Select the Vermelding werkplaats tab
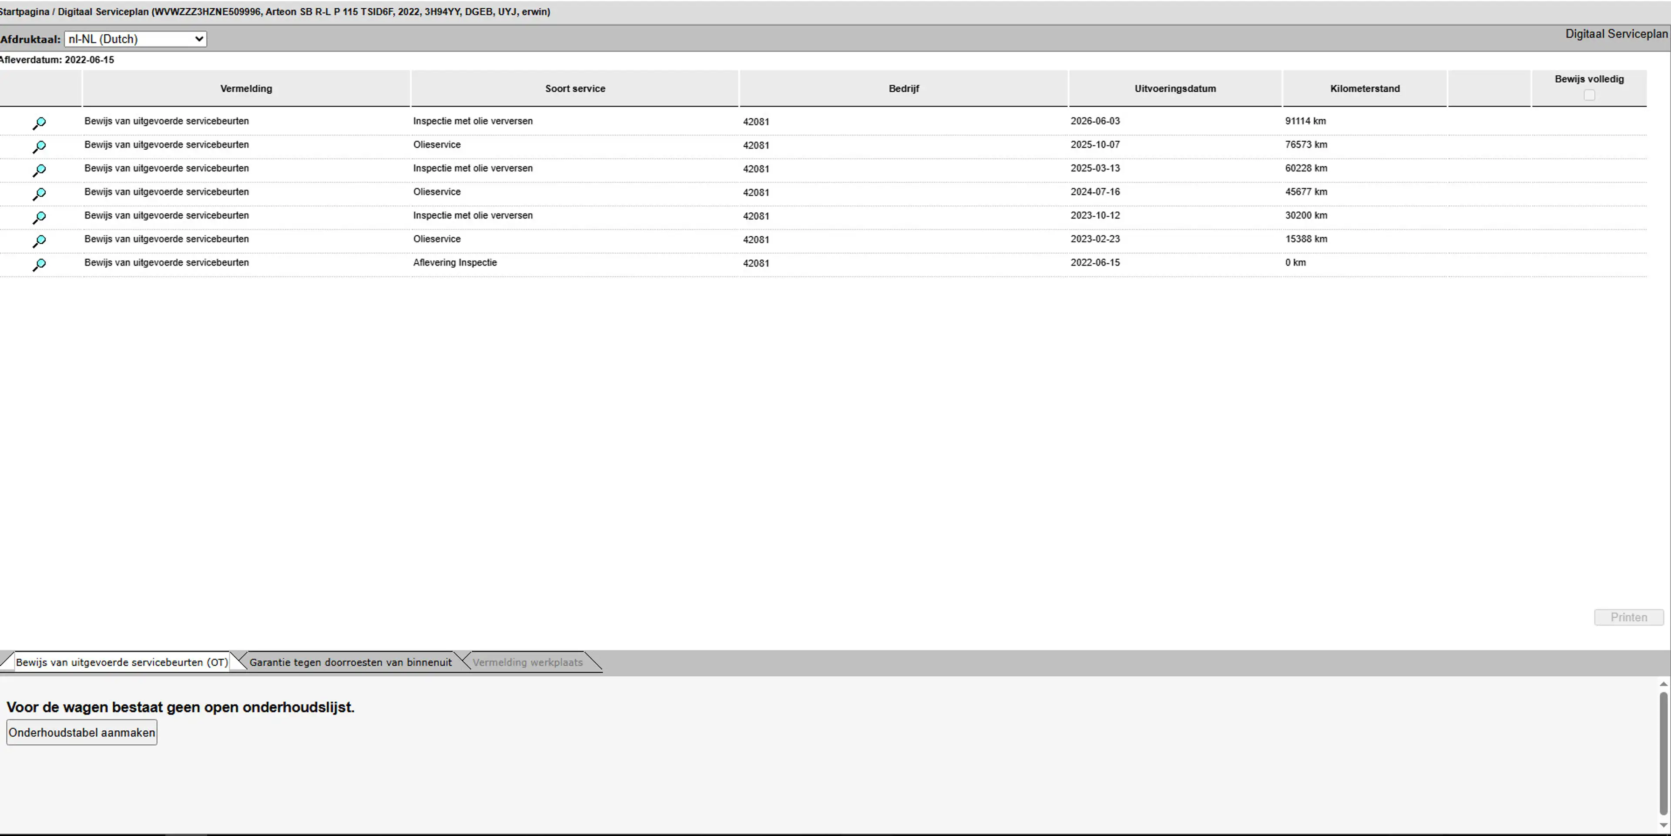This screenshot has height=836, width=1671. coord(527,662)
